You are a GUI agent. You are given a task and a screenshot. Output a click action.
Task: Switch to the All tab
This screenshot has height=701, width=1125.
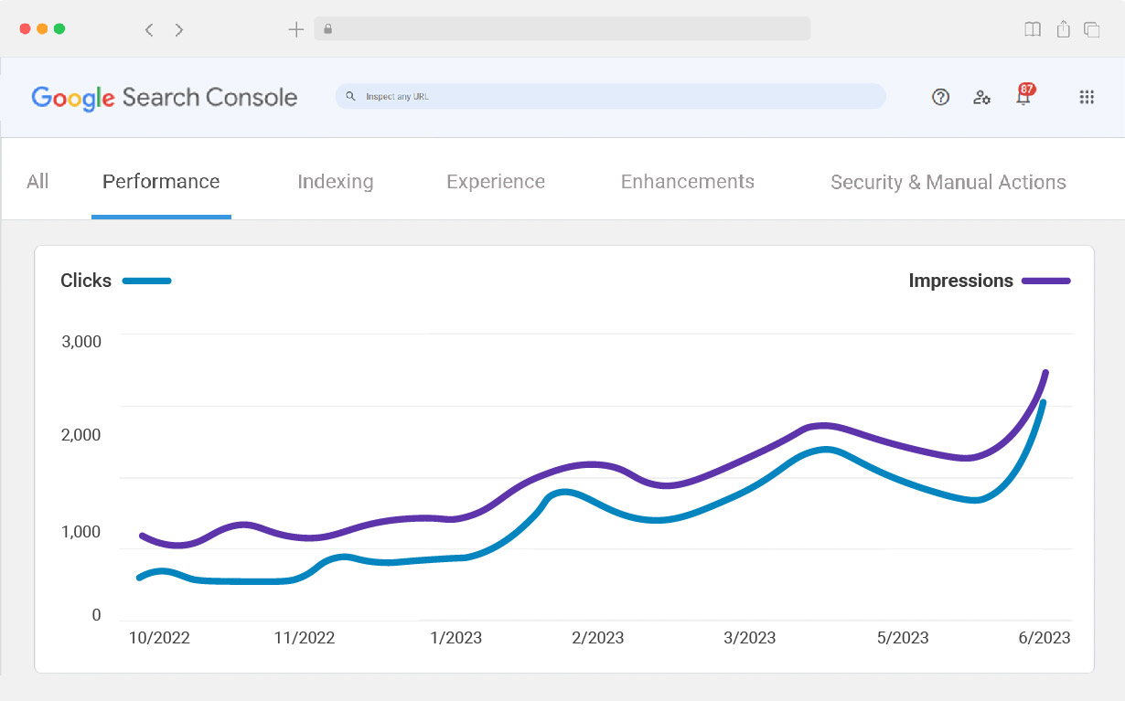click(37, 182)
